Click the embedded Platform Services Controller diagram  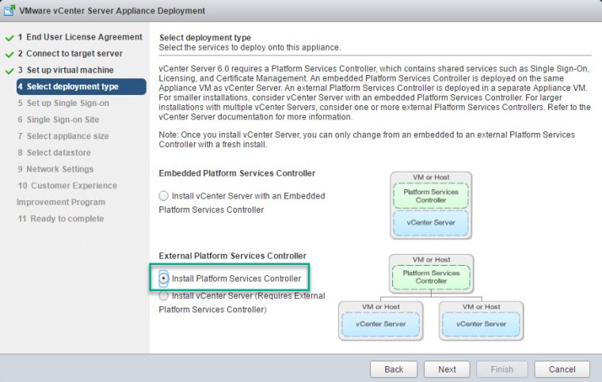point(431,205)
